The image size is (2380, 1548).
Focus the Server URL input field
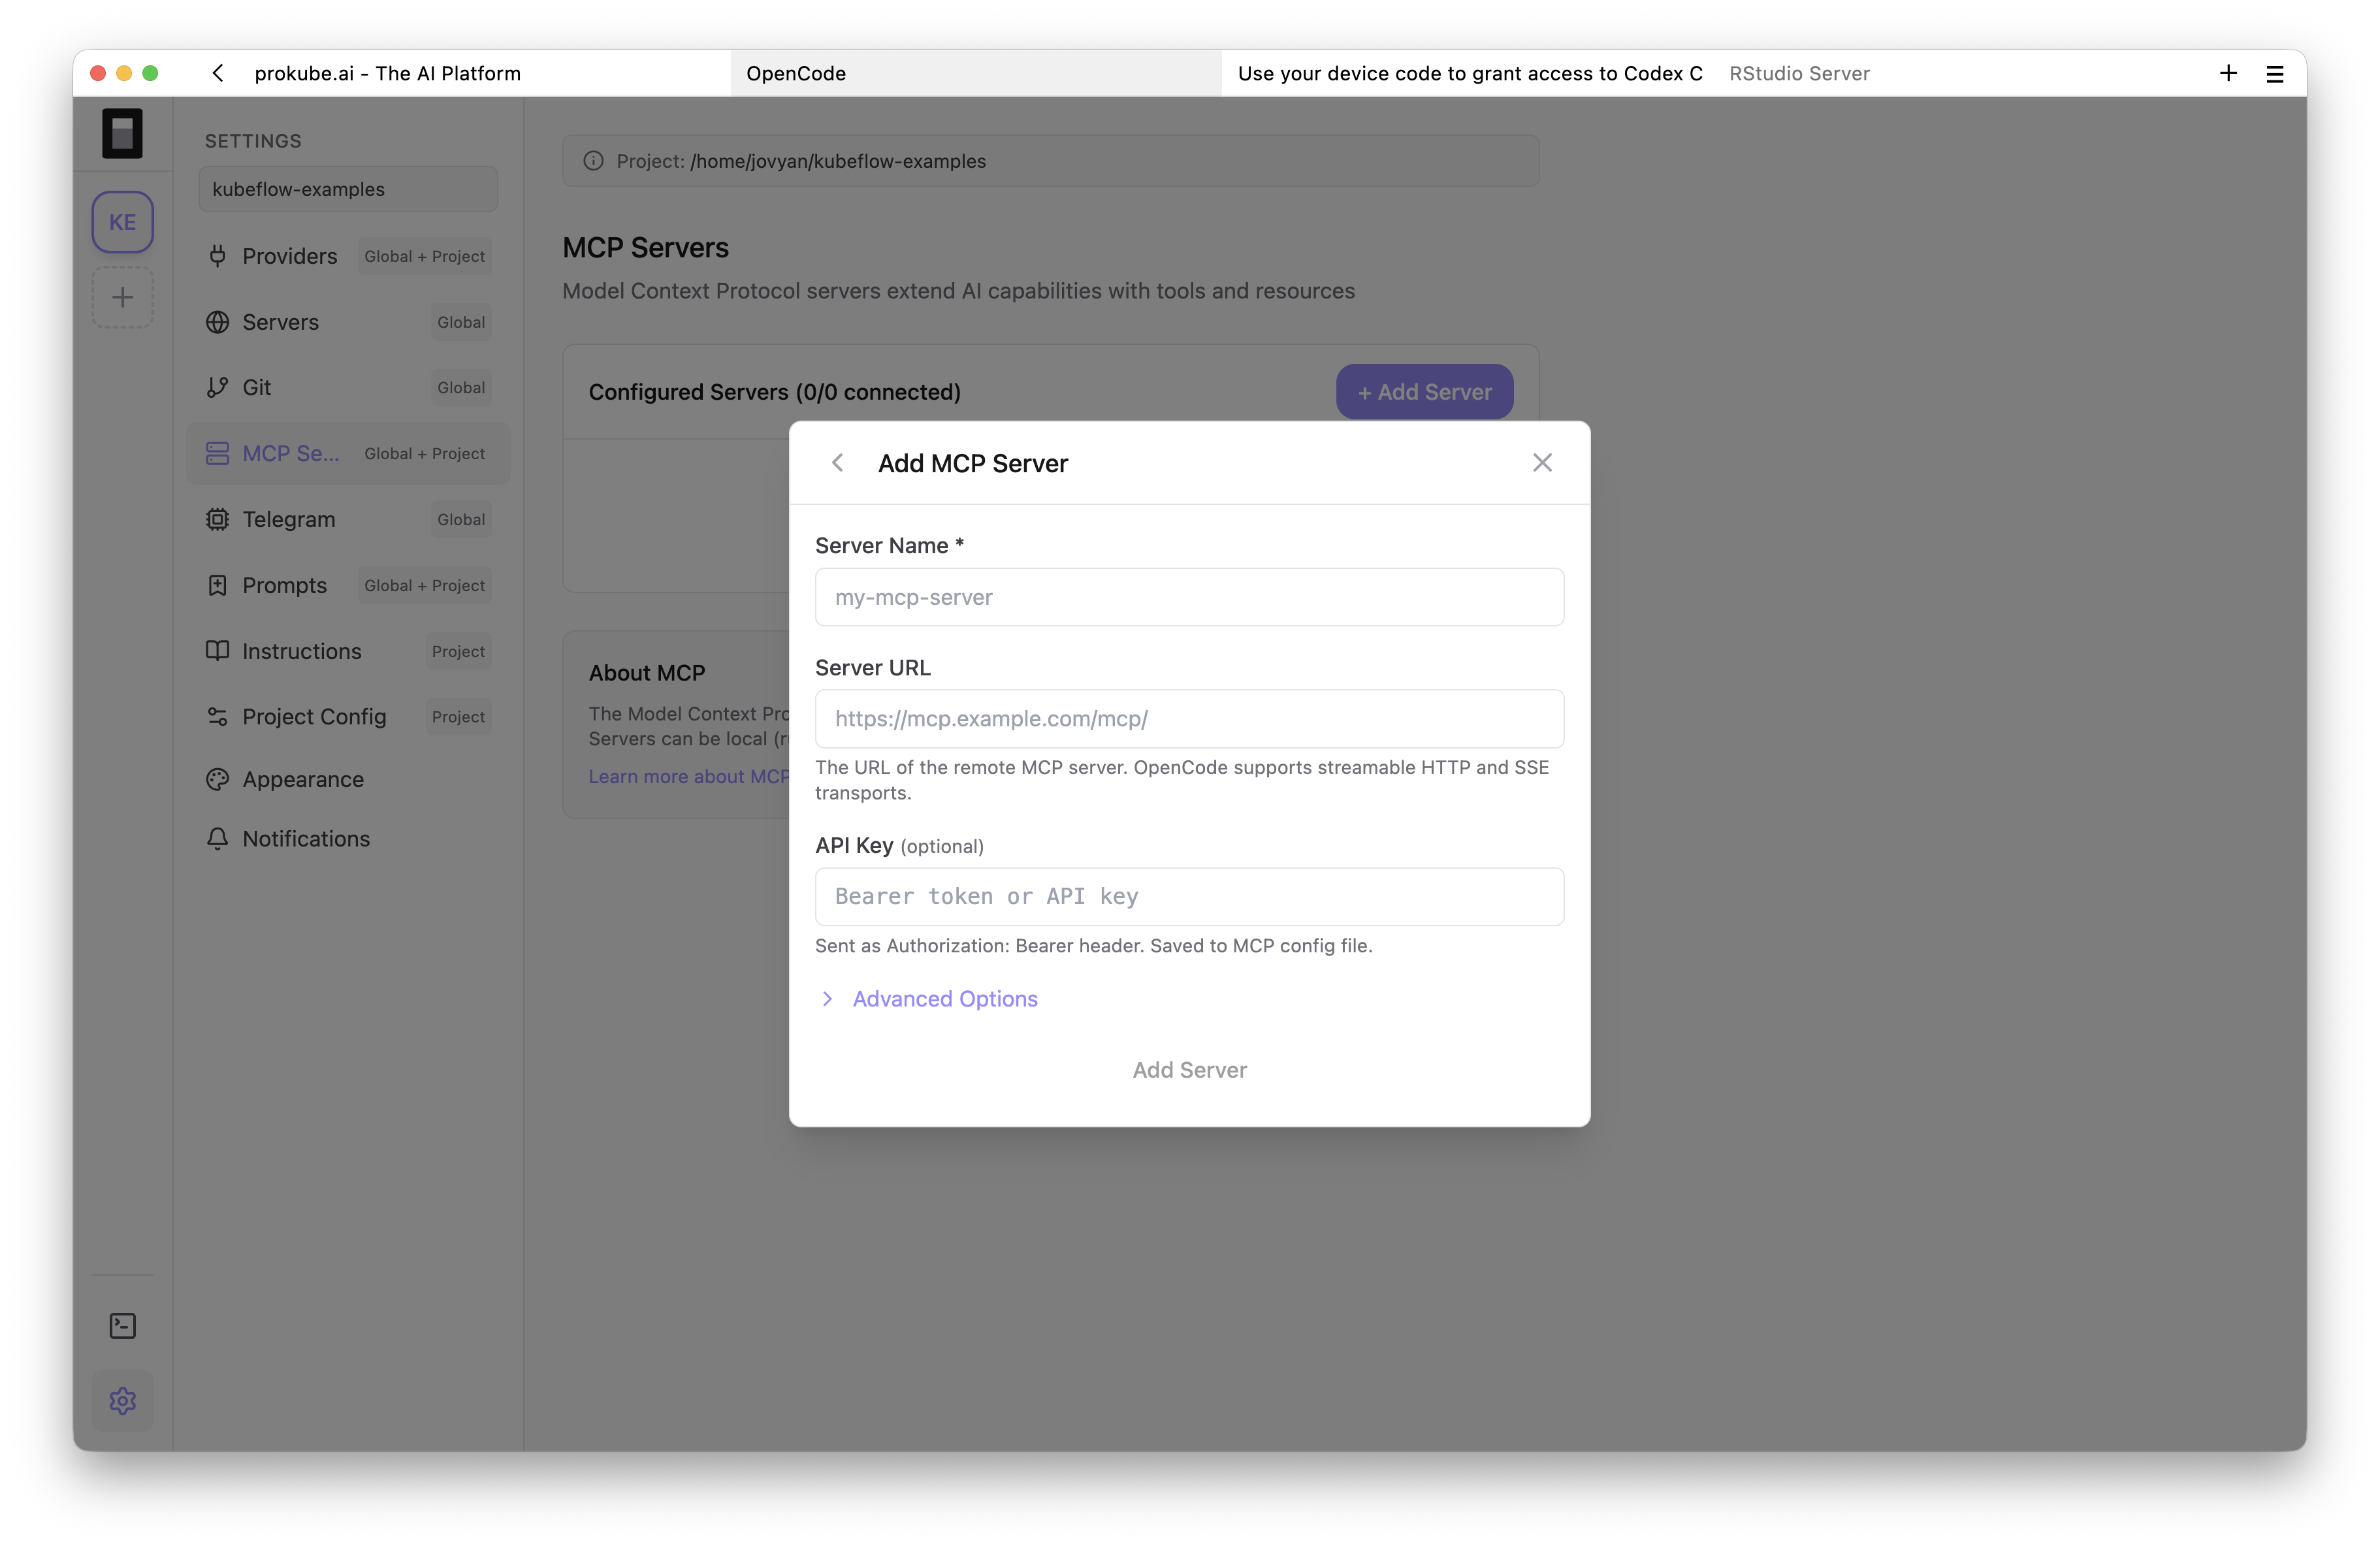coord(1189,718)
